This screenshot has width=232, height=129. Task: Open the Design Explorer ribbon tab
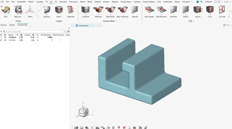149,2
